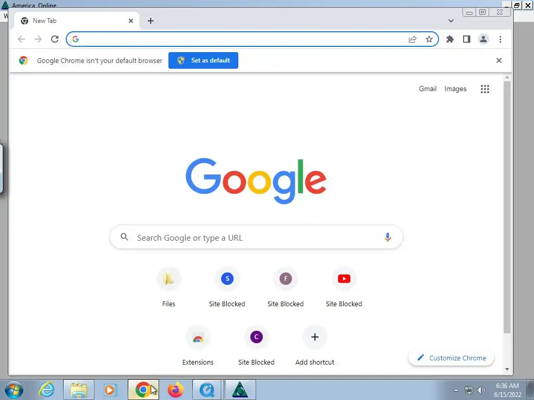Viewport: 534px width, 400px height.
Task: Click the Chrome icon in the taskbar
Action: click(x=143, y=390)
